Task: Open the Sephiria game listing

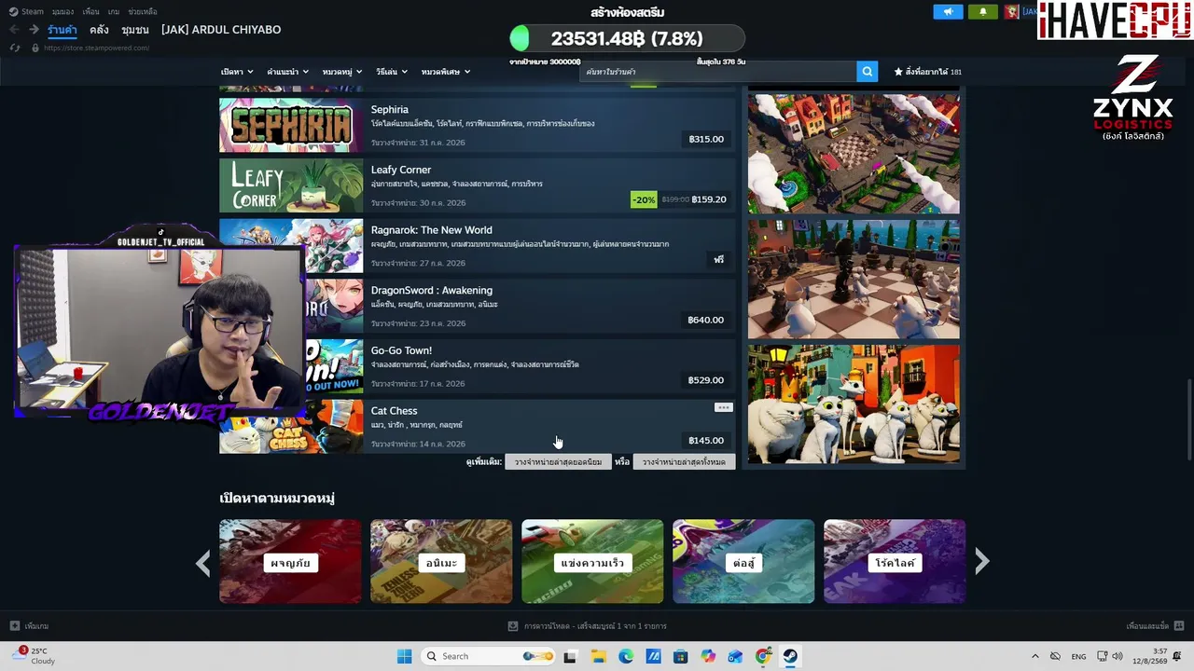Action: 478,125
